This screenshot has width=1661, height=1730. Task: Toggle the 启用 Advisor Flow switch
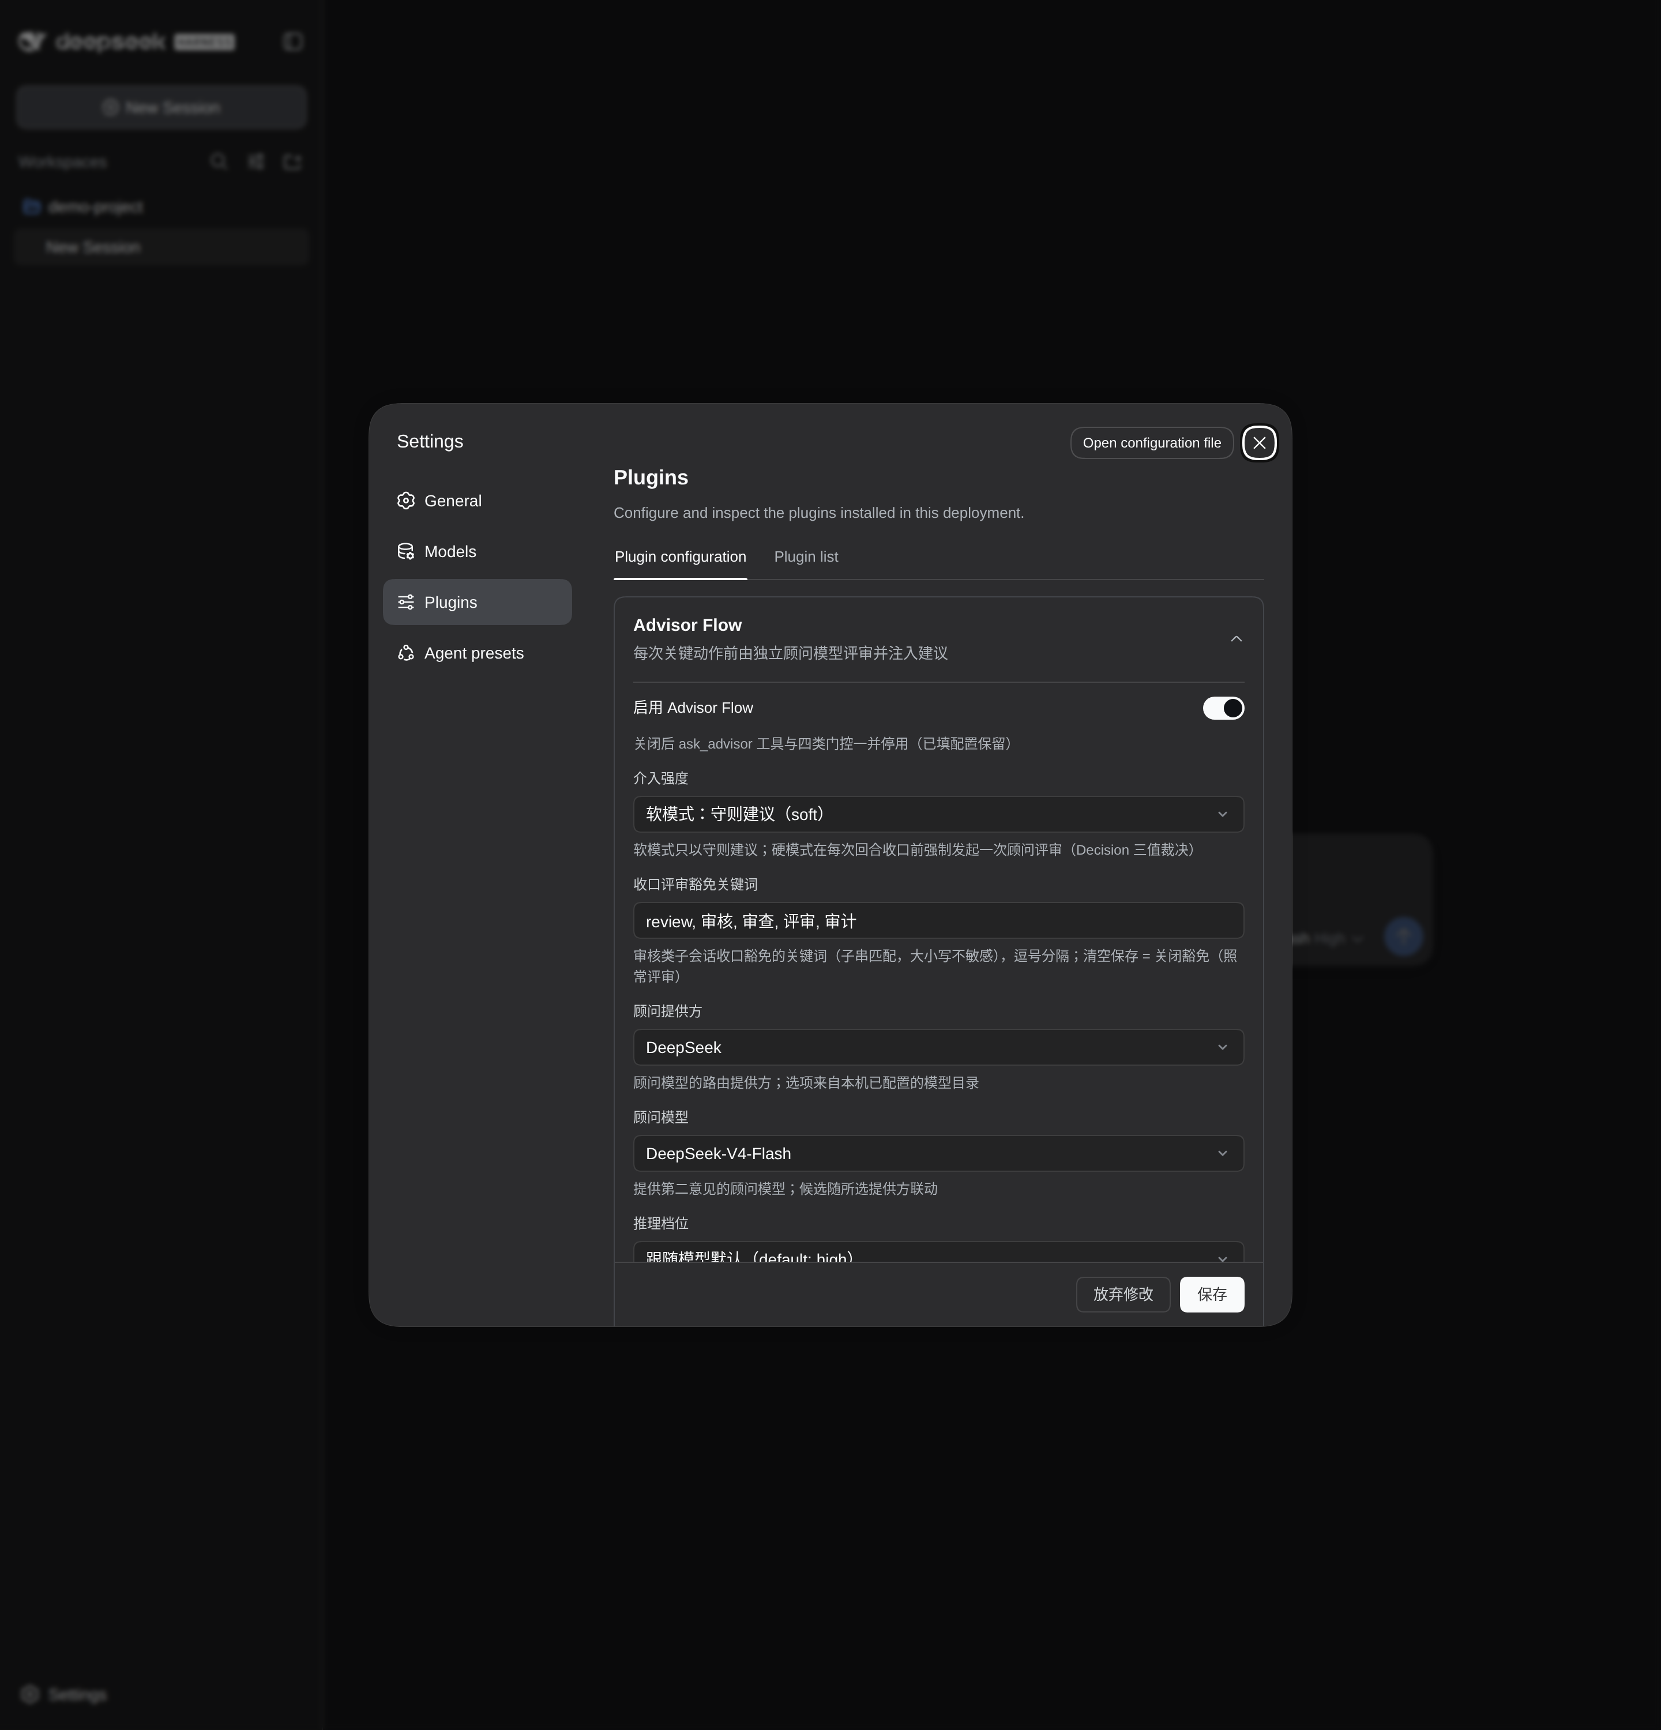tap(1223, 709)
